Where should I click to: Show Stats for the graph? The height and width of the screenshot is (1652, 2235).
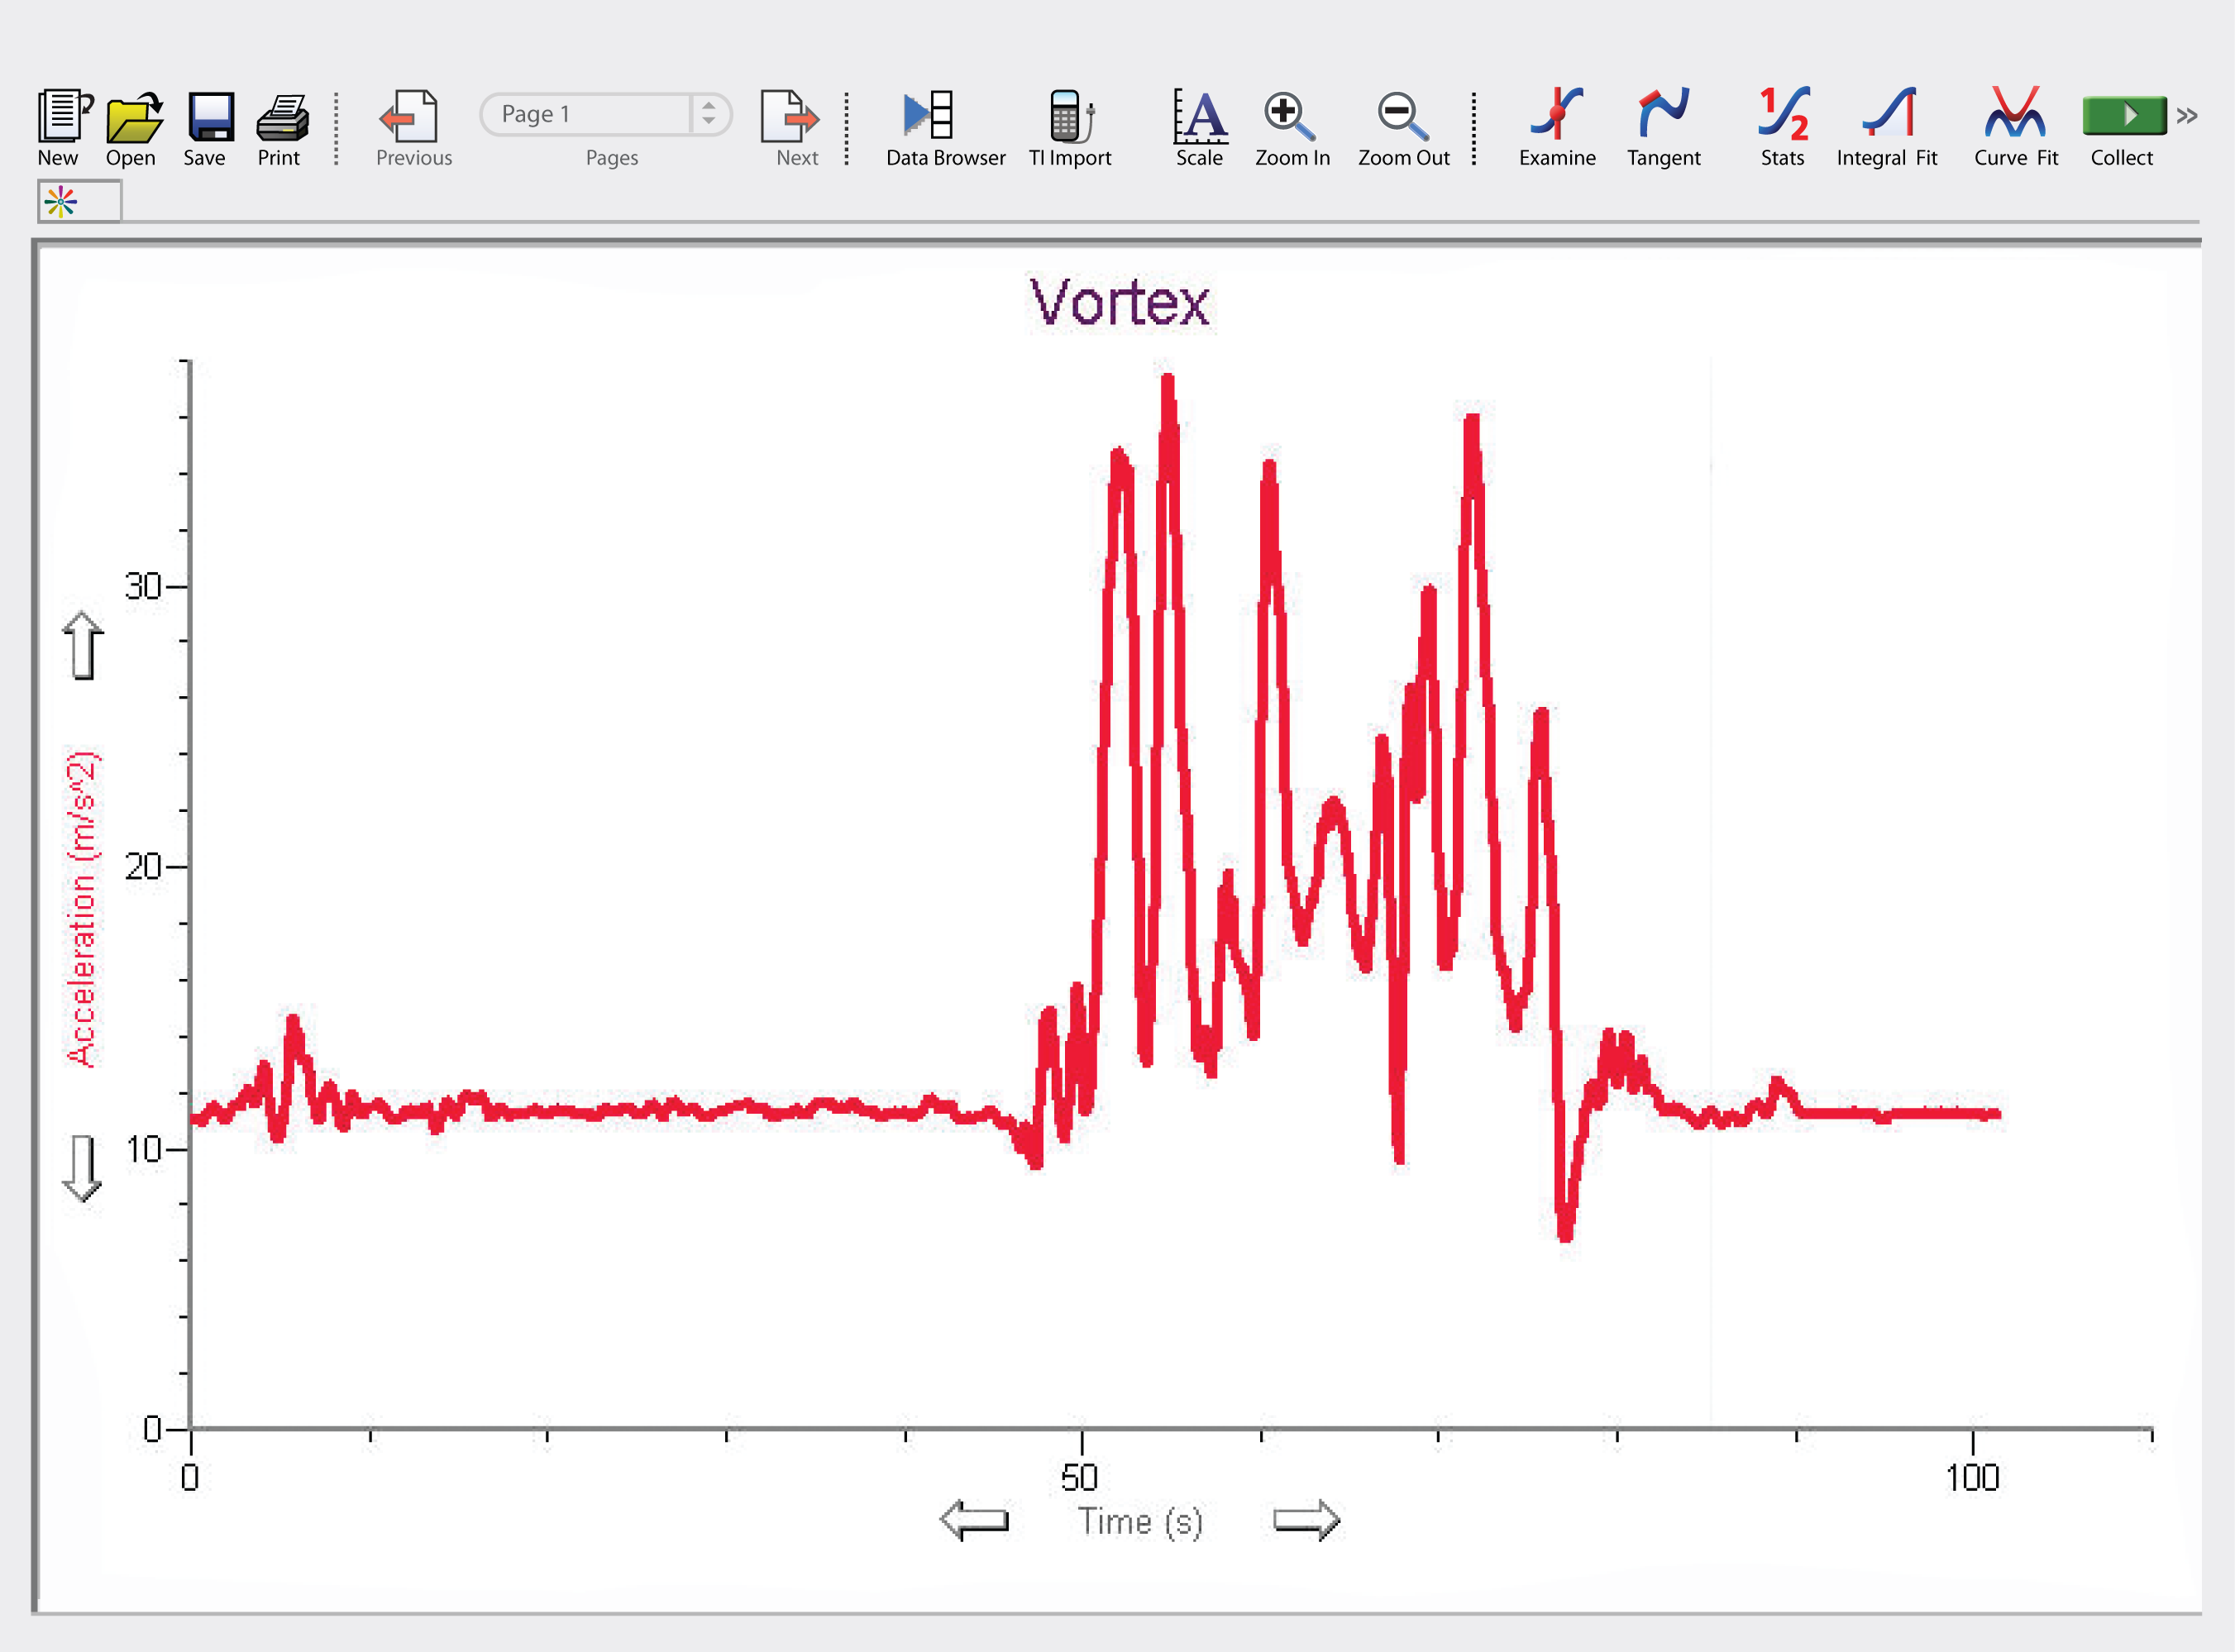[1783, 113]
